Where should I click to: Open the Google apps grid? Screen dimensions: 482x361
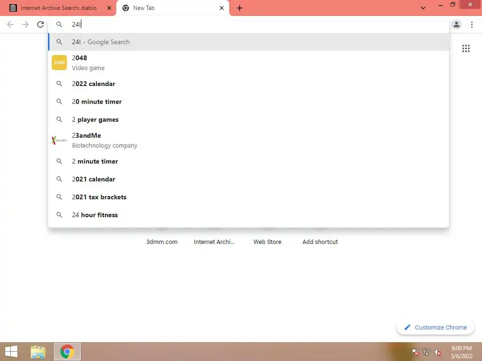(466, 48)
